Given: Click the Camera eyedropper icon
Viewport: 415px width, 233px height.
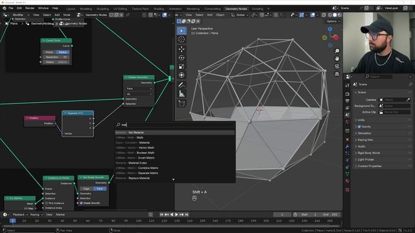Looking at the screenshot, I should pos(408,100).
